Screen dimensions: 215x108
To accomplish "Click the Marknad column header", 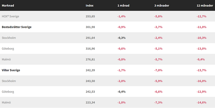I will pos(8,6).
